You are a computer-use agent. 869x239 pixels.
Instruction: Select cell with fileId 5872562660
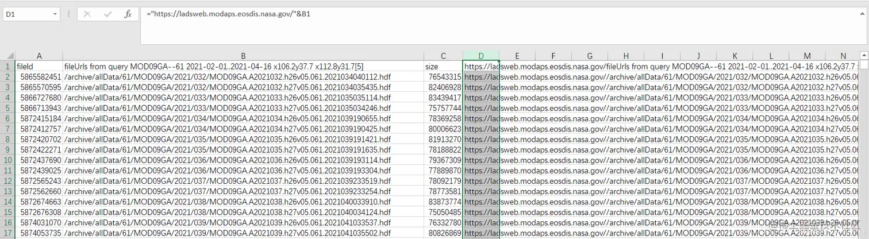click(x=39, y=191)
